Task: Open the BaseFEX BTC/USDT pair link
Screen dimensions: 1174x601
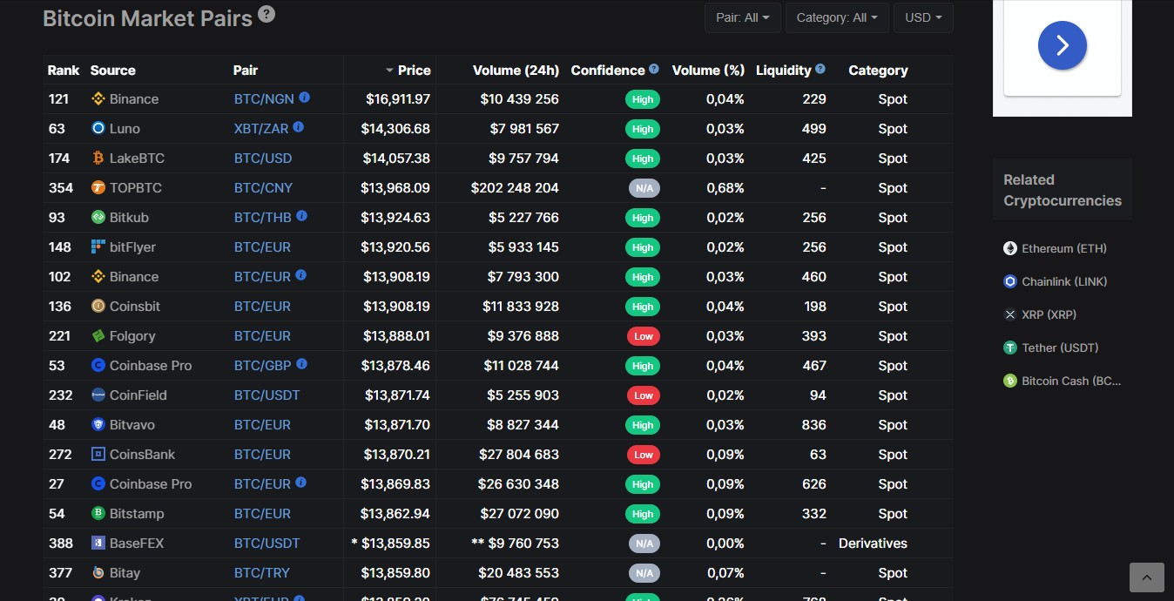Action: pos(267,543)
